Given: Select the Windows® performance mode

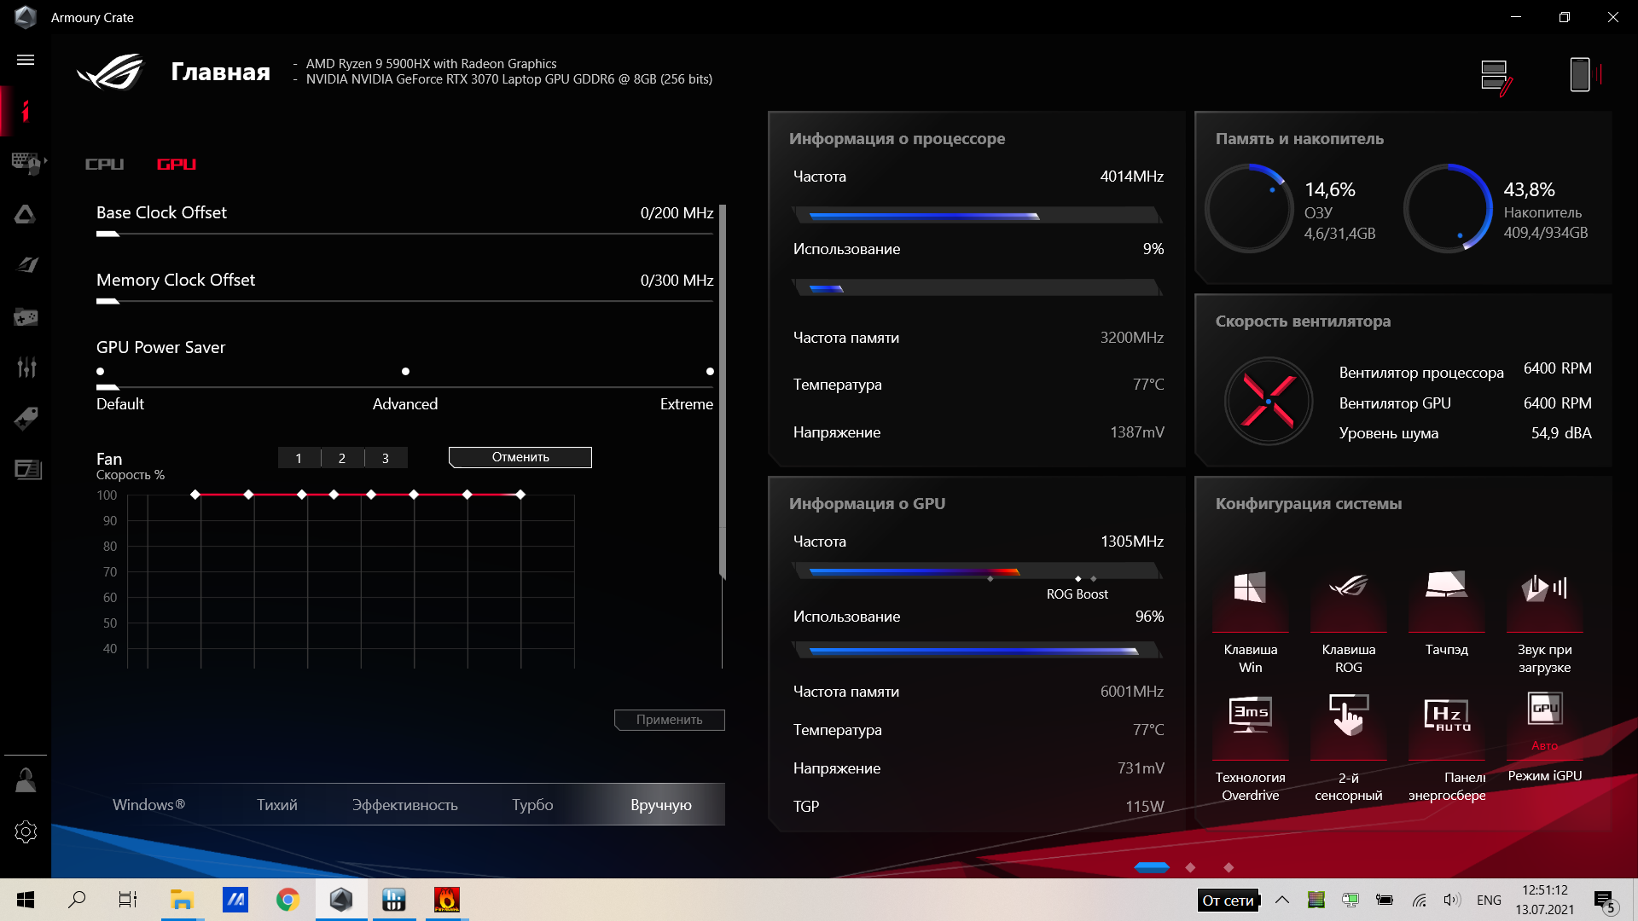Looking at the screenshot, I should [x=148, y=804].
